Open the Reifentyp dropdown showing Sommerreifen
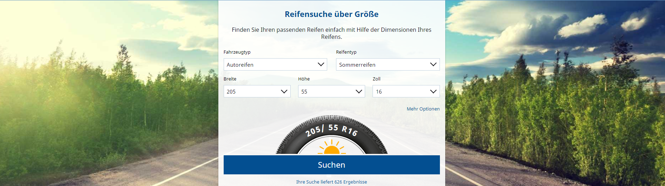This screenshot has width=665, height=186. click(x=388, y=65)
